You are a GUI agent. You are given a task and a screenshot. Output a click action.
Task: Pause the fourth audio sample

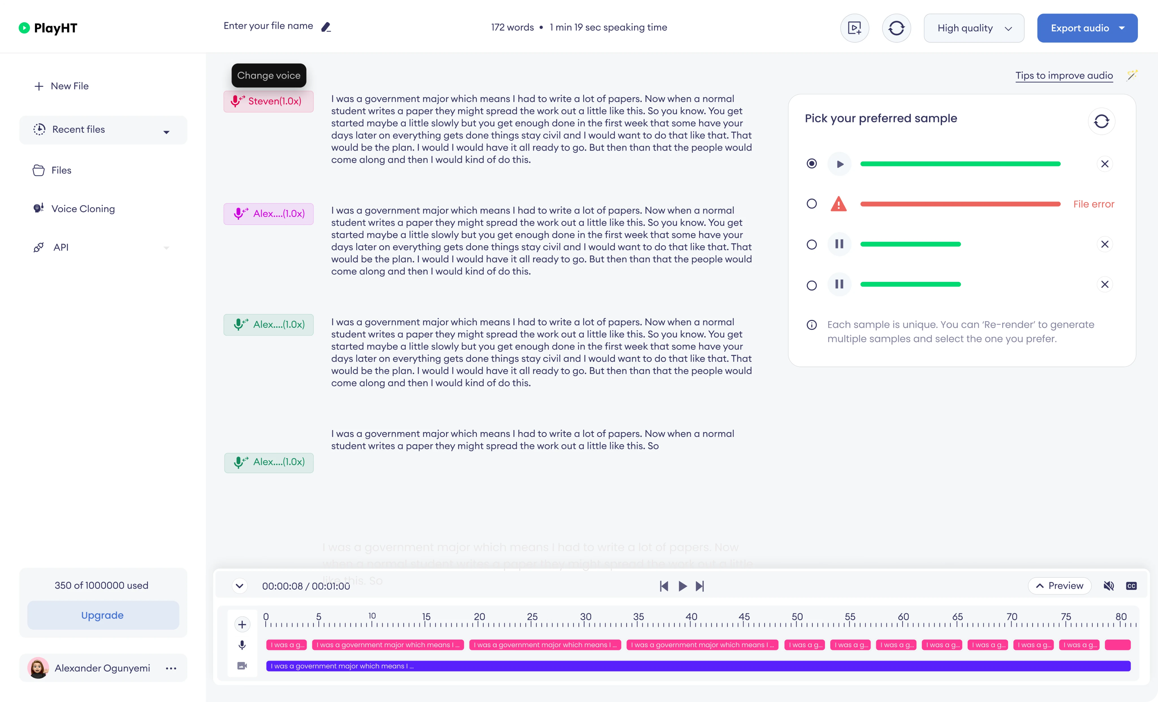(x=839, y=285)
